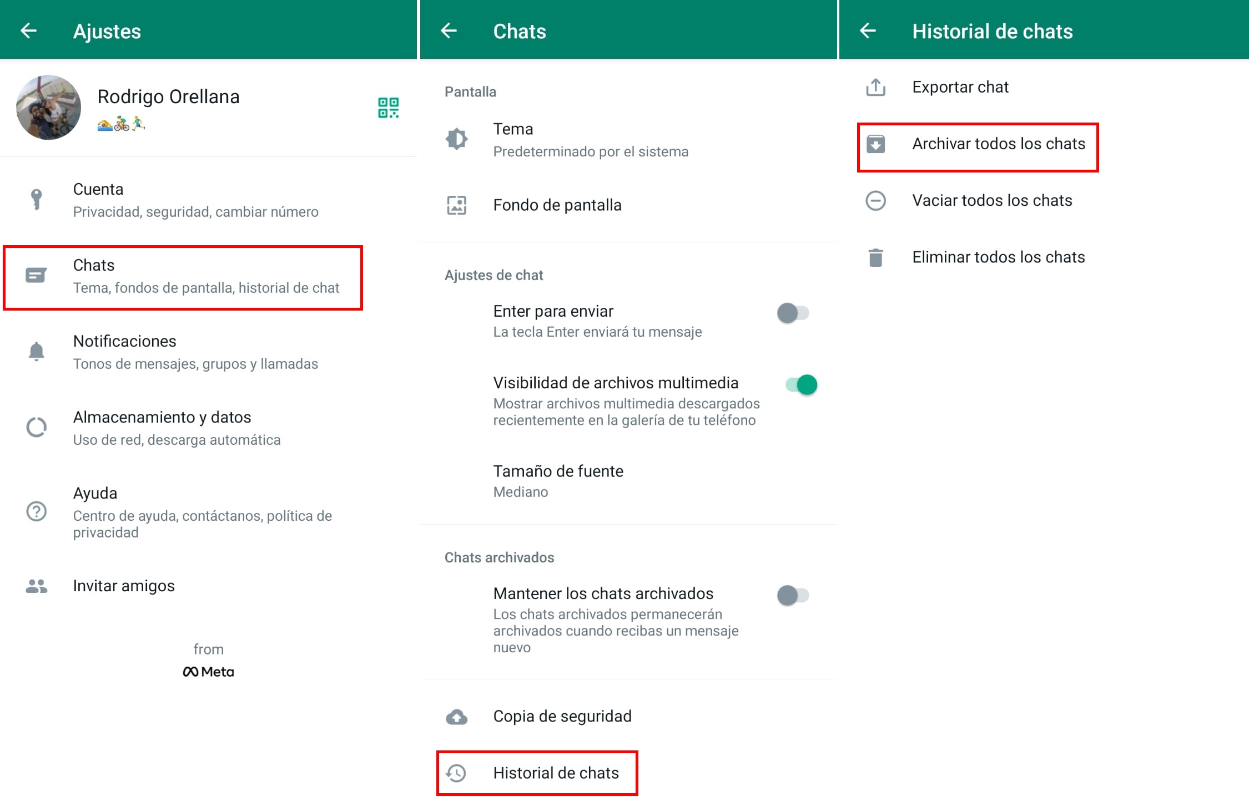Image resolution: width=1249 pixels, height=807 pixels.
Task: Disable Visibilidad de archivos multimedia switch
Action: coord(801,384)
